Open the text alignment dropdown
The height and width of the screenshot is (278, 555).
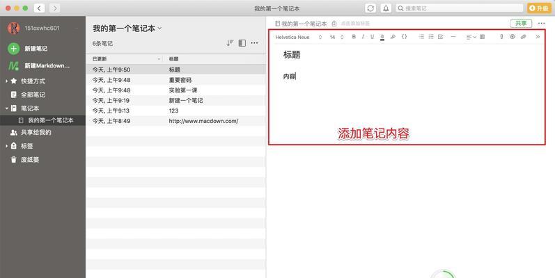tap(471, 37)
